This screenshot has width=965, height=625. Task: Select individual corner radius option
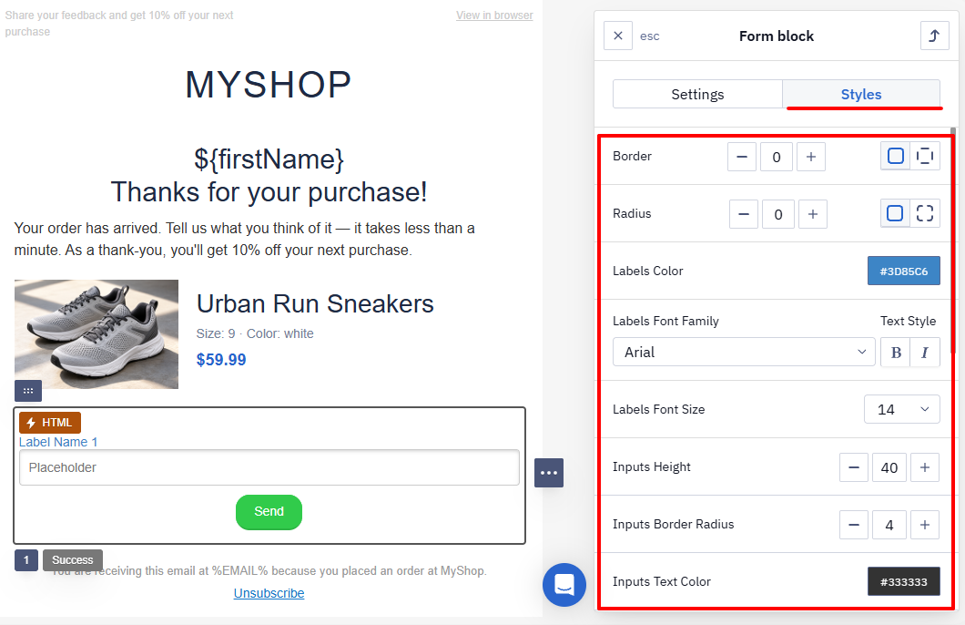point(925,214)
